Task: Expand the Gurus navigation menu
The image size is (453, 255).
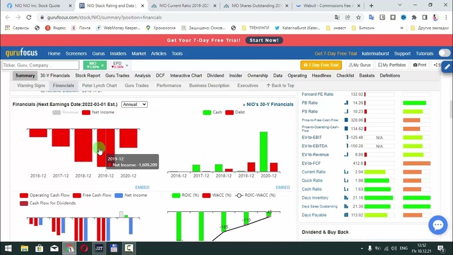Action: click(99, 53)
